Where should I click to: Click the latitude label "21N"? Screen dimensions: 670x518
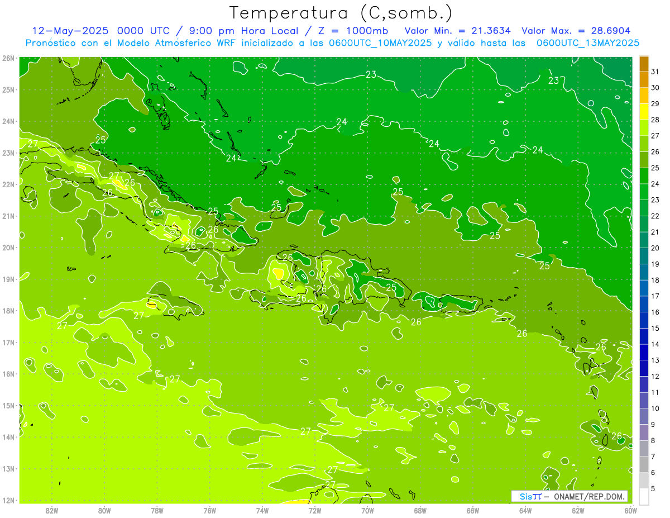(8, 216)
